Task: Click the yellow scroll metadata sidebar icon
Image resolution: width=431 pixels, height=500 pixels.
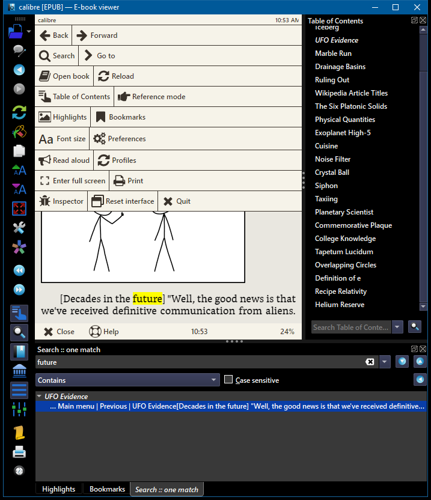Action: pos(19,433)
